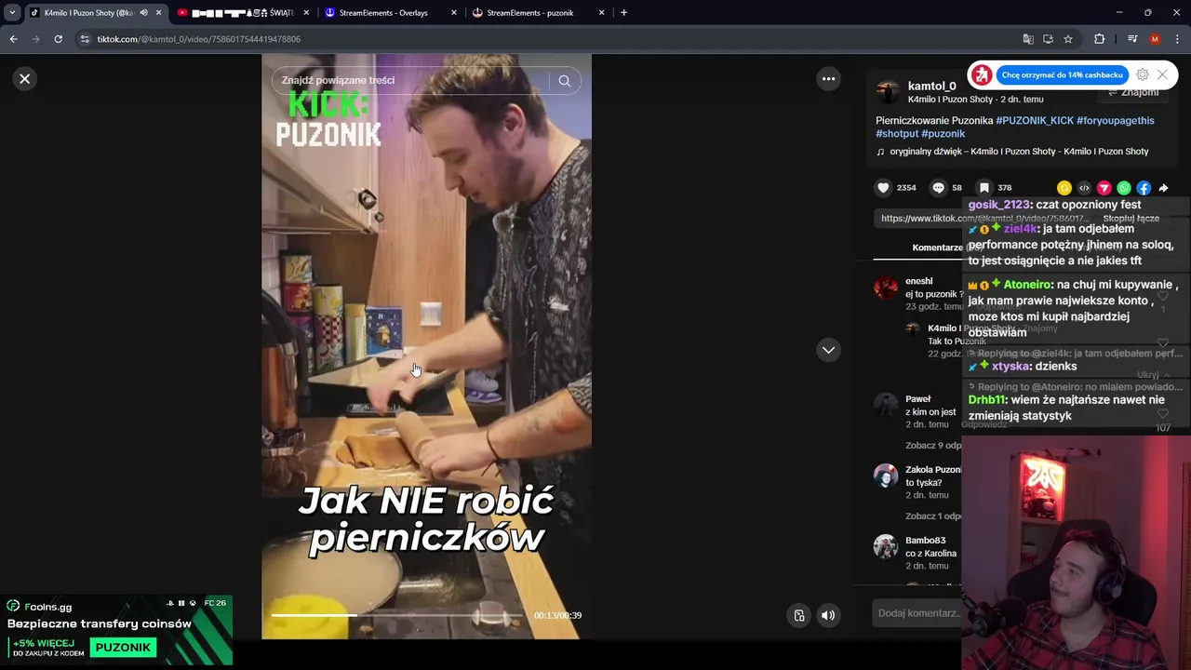Screen dimensions: 1191x670
Task: Expand 'Zobacz 1 odp' replies
Action: click(933, 516)
